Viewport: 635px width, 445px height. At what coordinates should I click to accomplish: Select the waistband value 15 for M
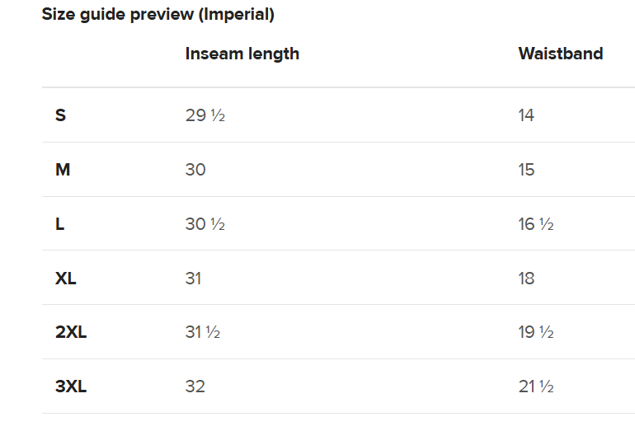pos(526,170)
